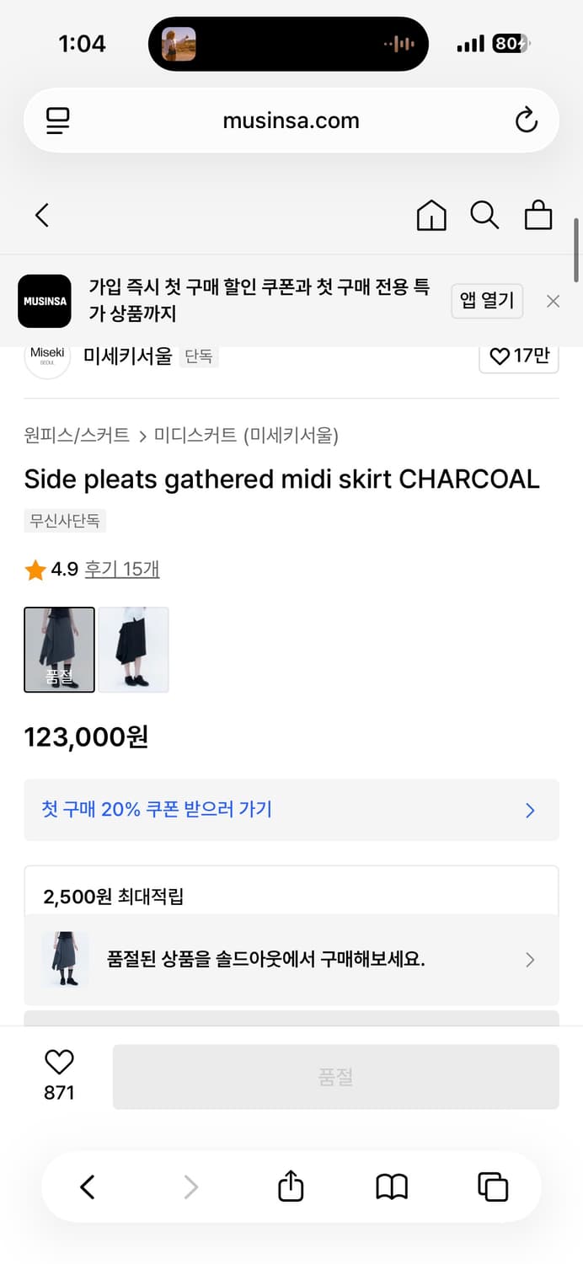Open search via the magnifier icon
The width and height of the screenshot is (583, 1264).
485,216
